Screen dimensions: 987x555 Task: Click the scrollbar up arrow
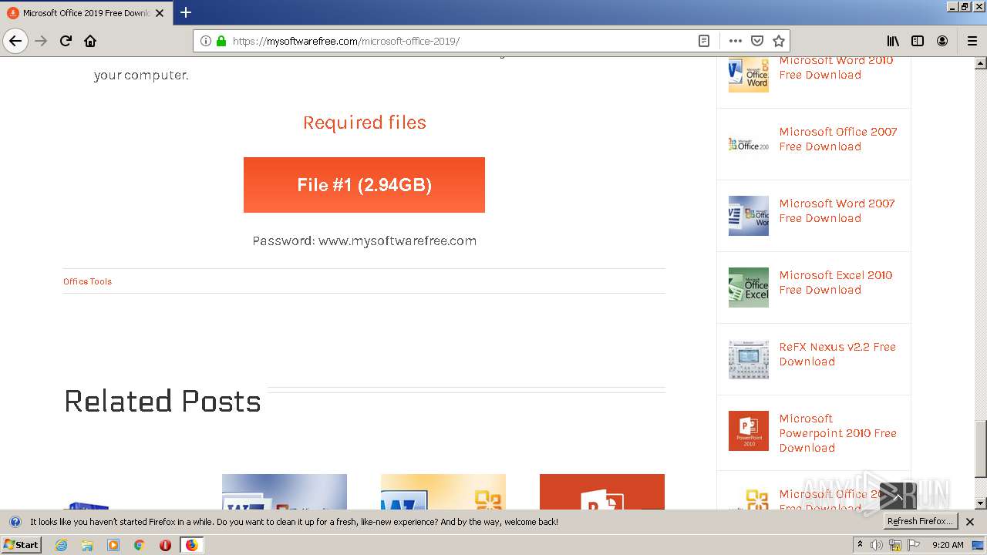981,62
